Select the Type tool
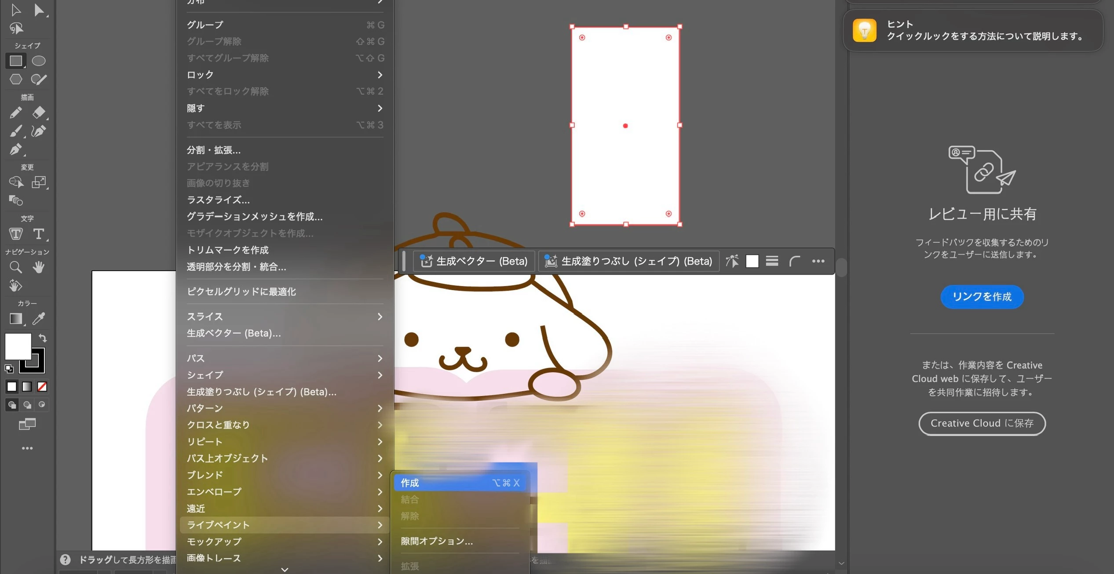 pos(39,234)
